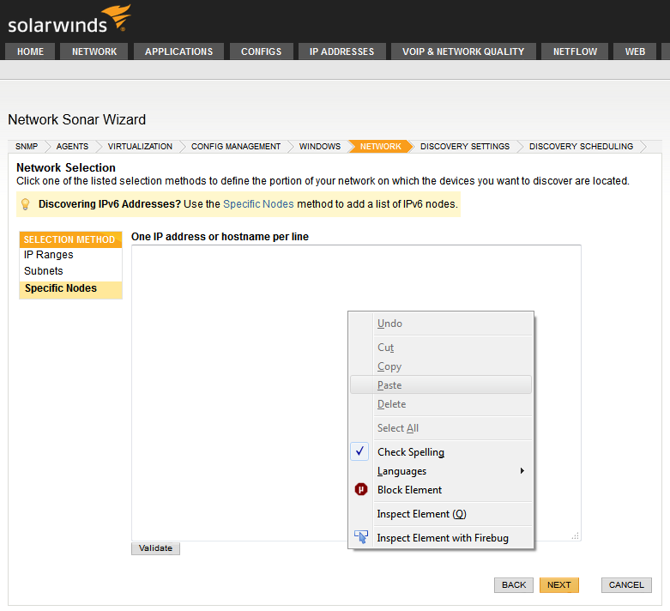
Task: Choose Paste from the context menu
Action: tap(441, 384)
